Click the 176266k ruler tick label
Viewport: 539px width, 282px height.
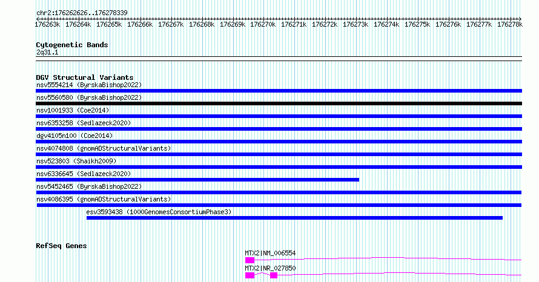[x=140, y=24]
